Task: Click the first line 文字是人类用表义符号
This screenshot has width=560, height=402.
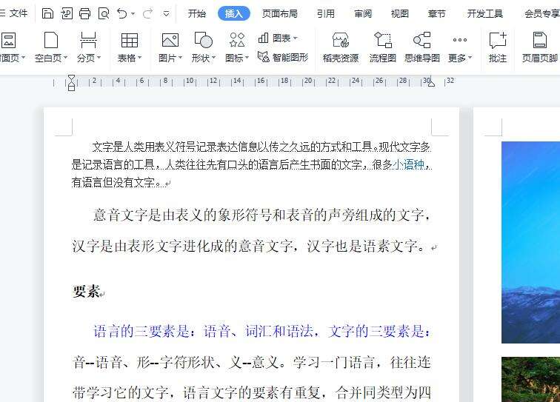Action: [261, 147]
